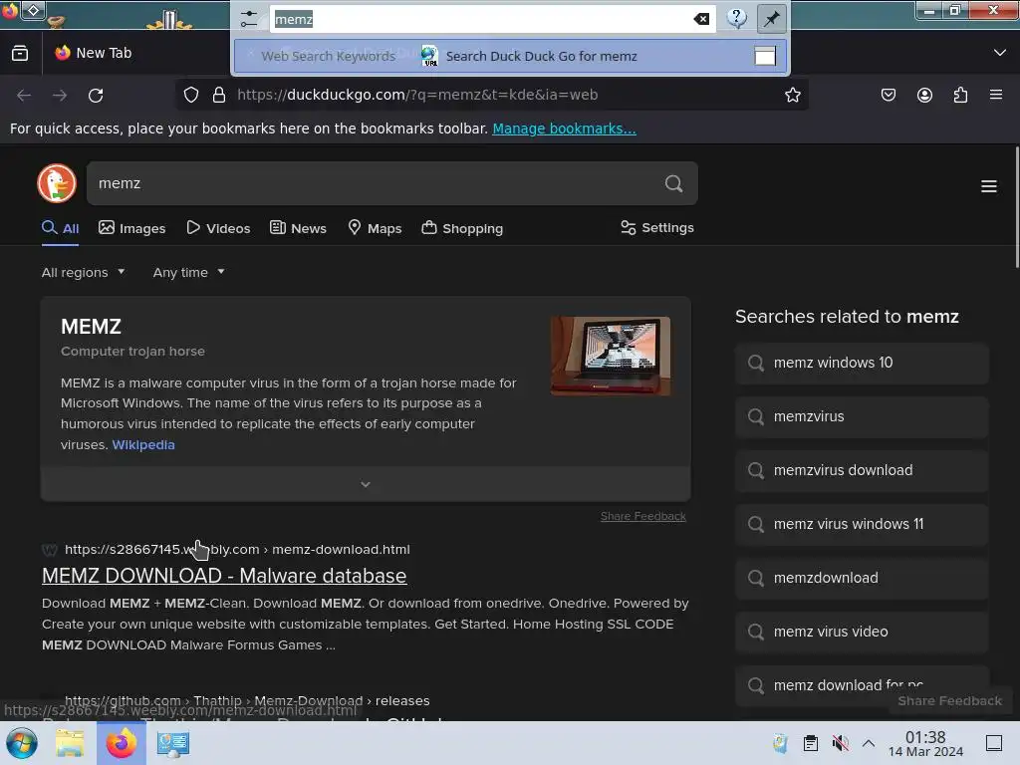Click bottom-right Share Feedback button

click(949, 701)
